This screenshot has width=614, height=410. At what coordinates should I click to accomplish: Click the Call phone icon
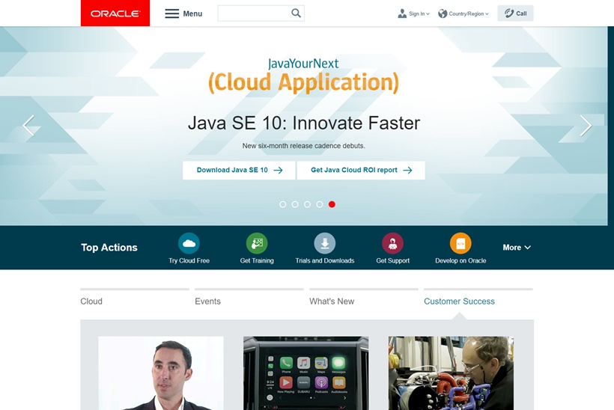(508, 13)
